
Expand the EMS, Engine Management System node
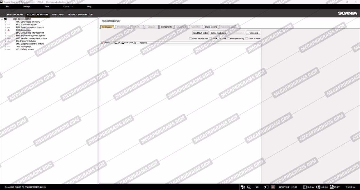(5, 36)
